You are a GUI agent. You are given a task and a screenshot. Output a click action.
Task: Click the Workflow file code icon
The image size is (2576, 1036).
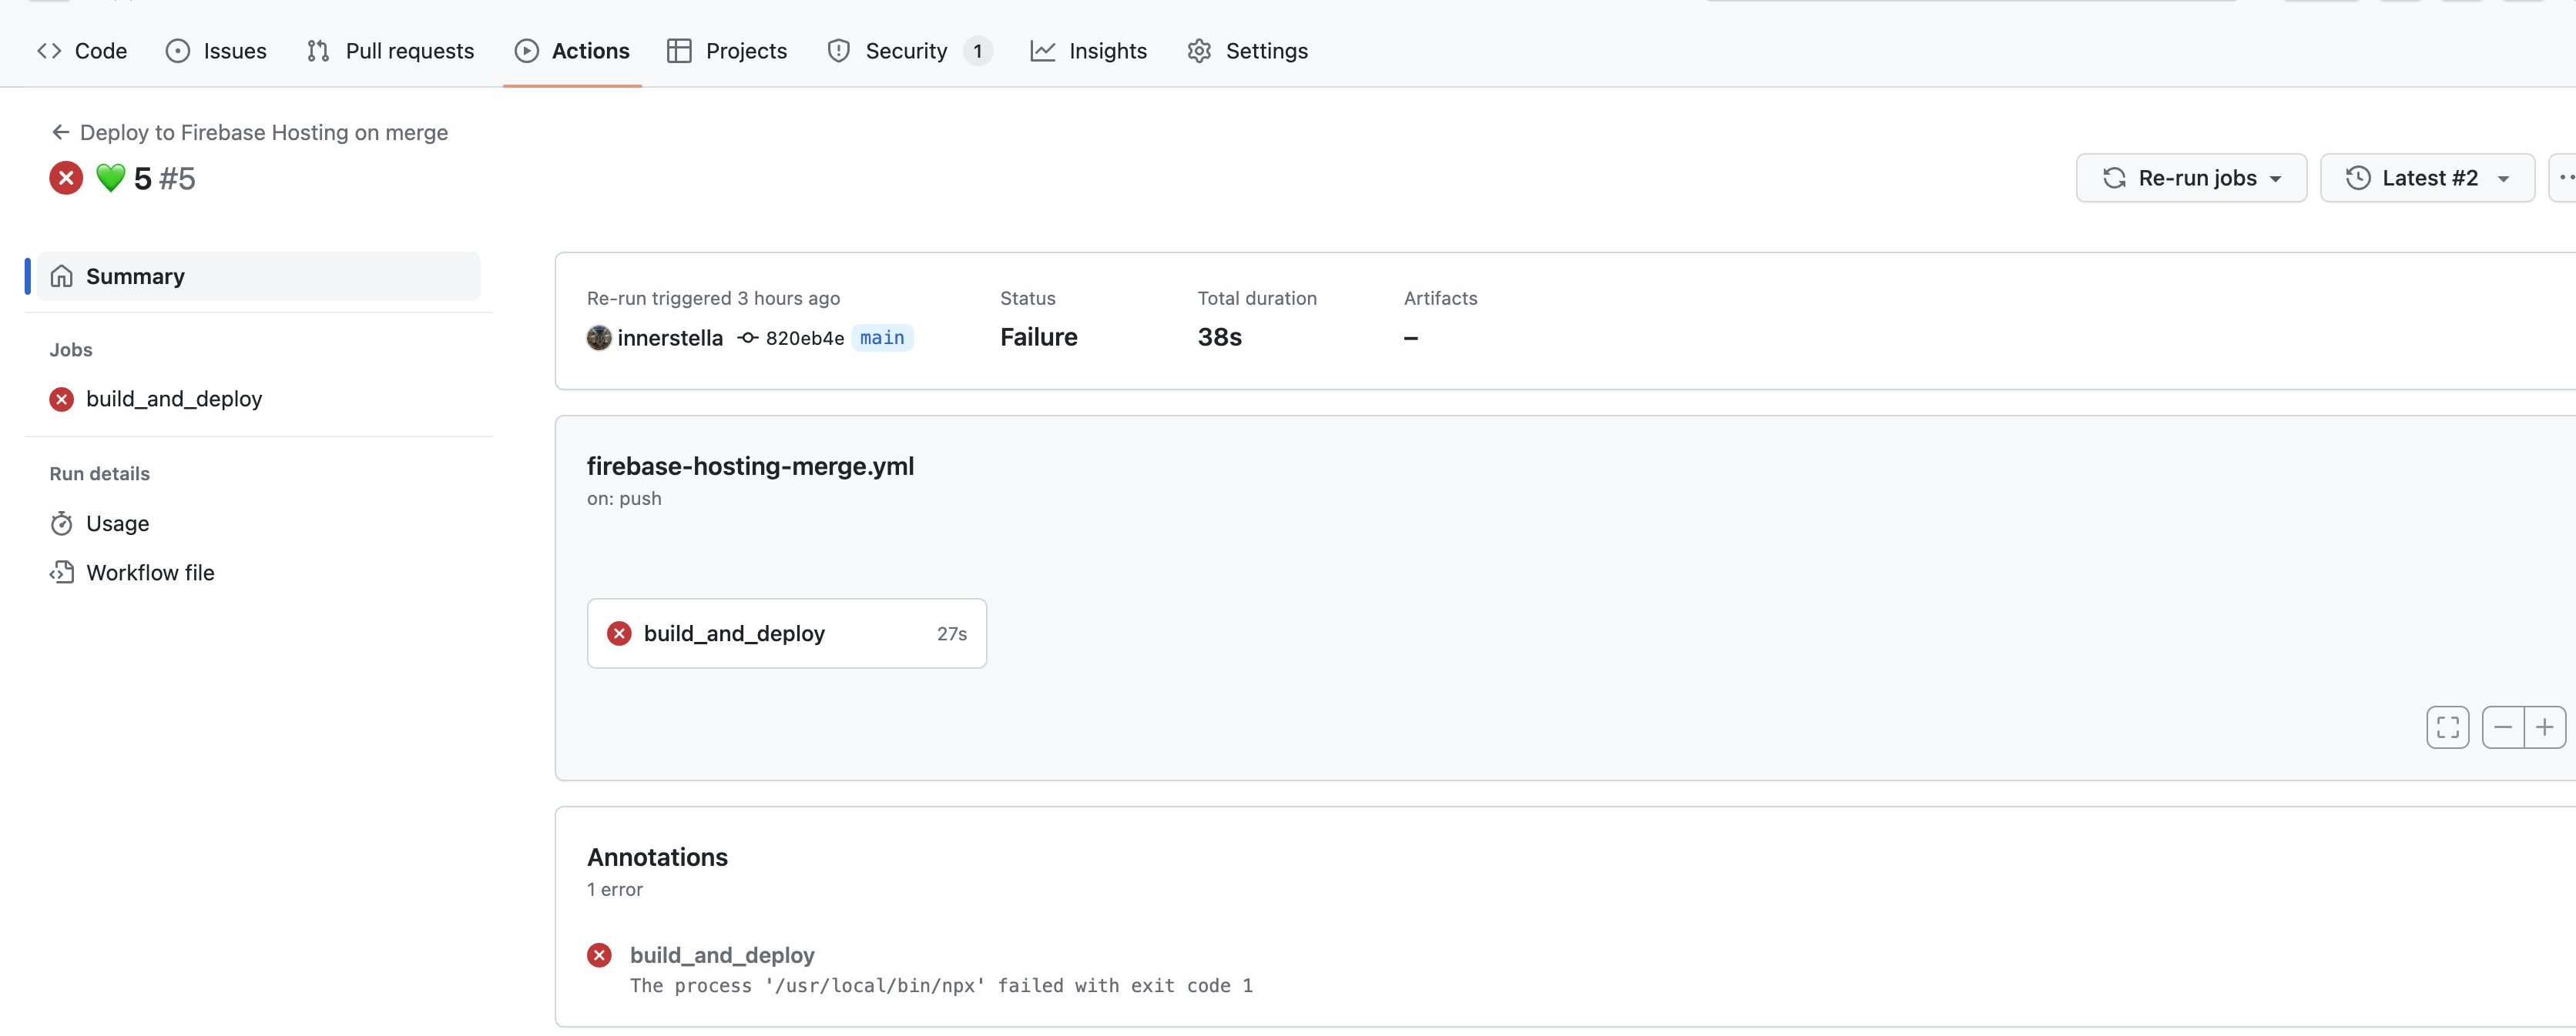coord(62,573)
